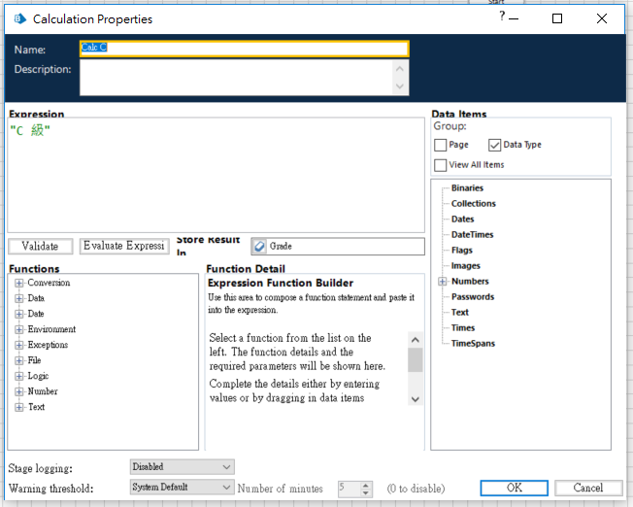The height and width of the screenshot is (507, 633).
Task: Expand the Numbers data items node
Action: pos(443,281)
